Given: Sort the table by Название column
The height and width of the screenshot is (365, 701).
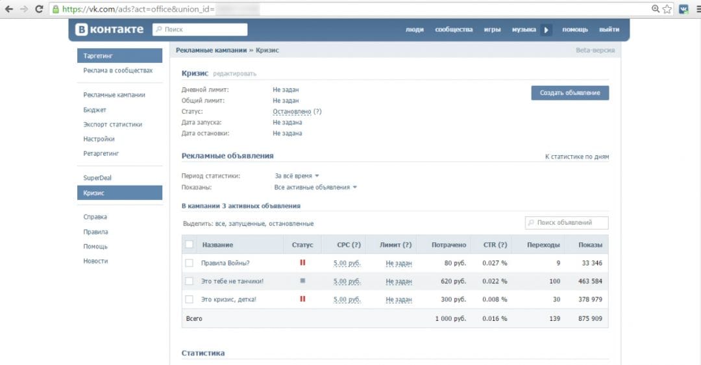Looking at the screenshot, I should (217, 245).
